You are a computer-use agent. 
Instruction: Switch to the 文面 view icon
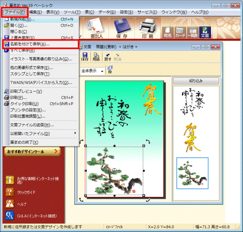[x=205, y=32]
